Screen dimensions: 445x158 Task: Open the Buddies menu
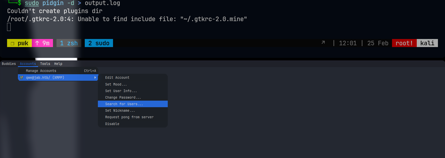(9, 64)
